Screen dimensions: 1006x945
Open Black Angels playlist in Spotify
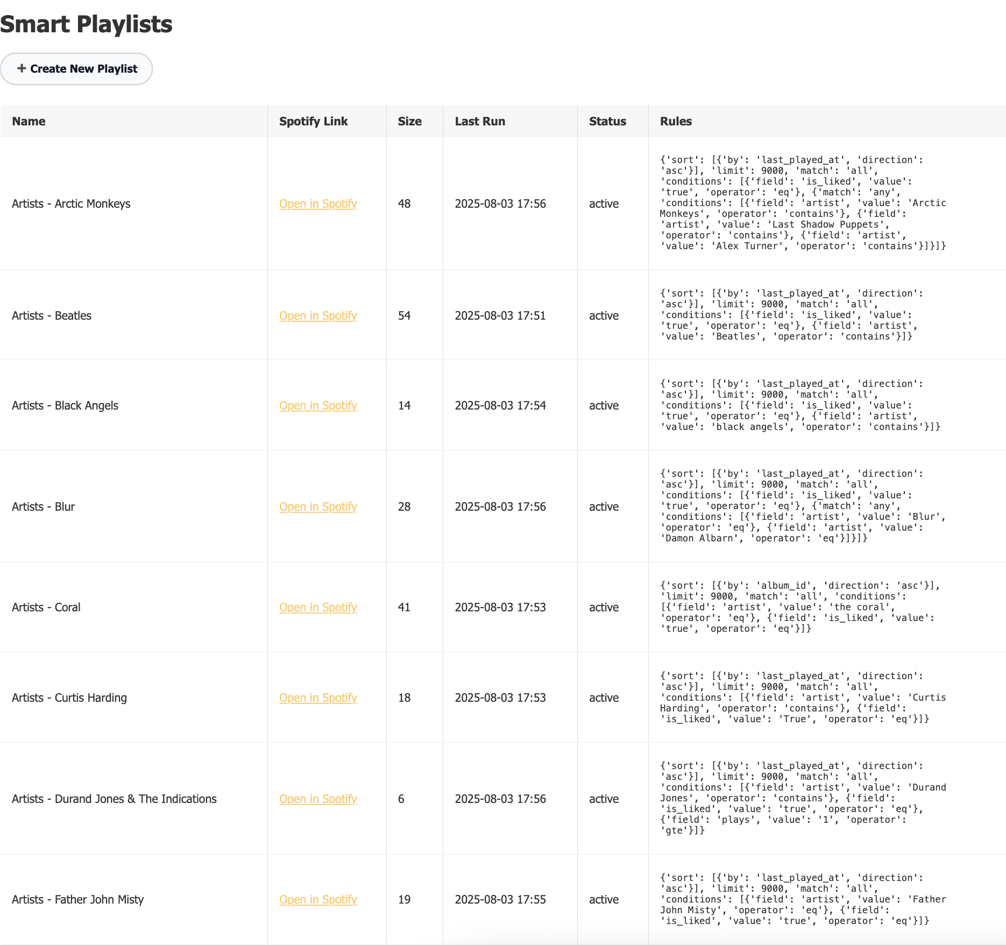click(x=317, y=406)
